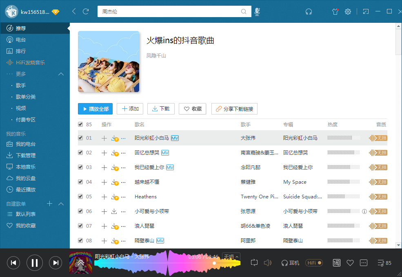Screen dimensions: 402x277
Task: Download song 06 小可爱与小领带
Action: coord(114,211)
